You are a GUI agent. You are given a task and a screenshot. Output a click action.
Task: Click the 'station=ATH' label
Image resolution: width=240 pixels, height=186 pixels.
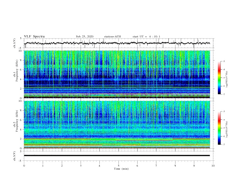point(112,36)
